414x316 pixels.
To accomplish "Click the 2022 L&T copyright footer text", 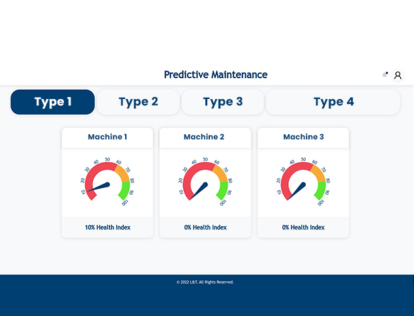I will tap(205, 282).
